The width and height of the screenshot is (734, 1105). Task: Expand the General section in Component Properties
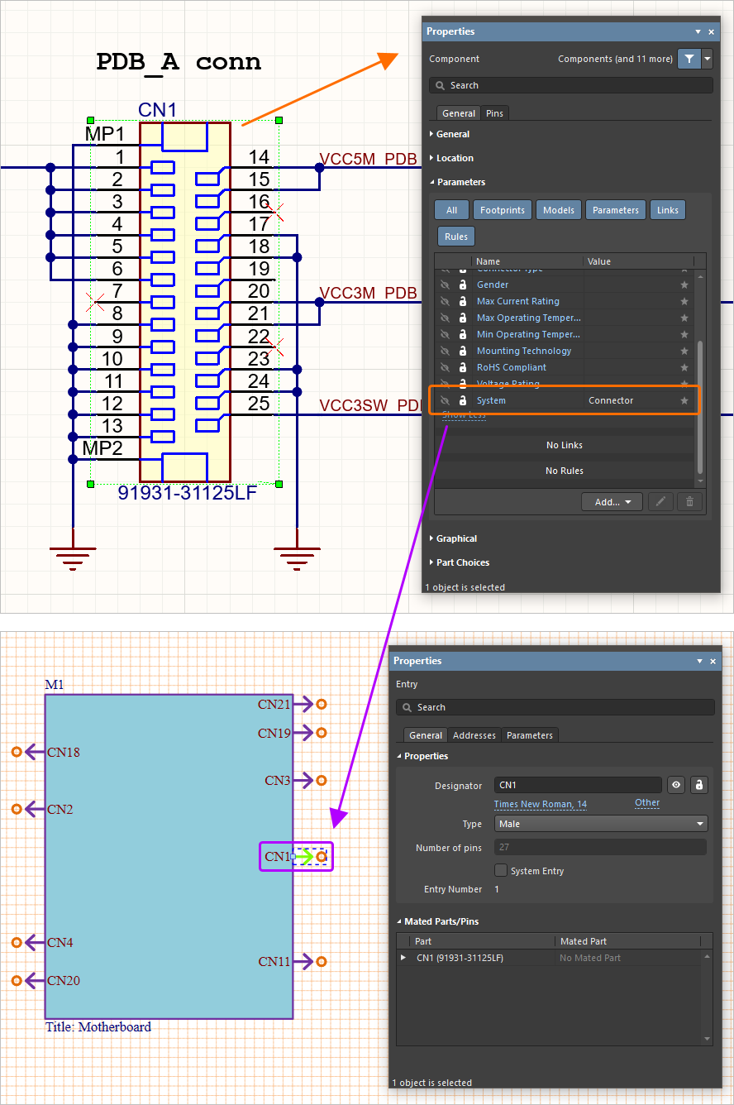tap(449, 134)
